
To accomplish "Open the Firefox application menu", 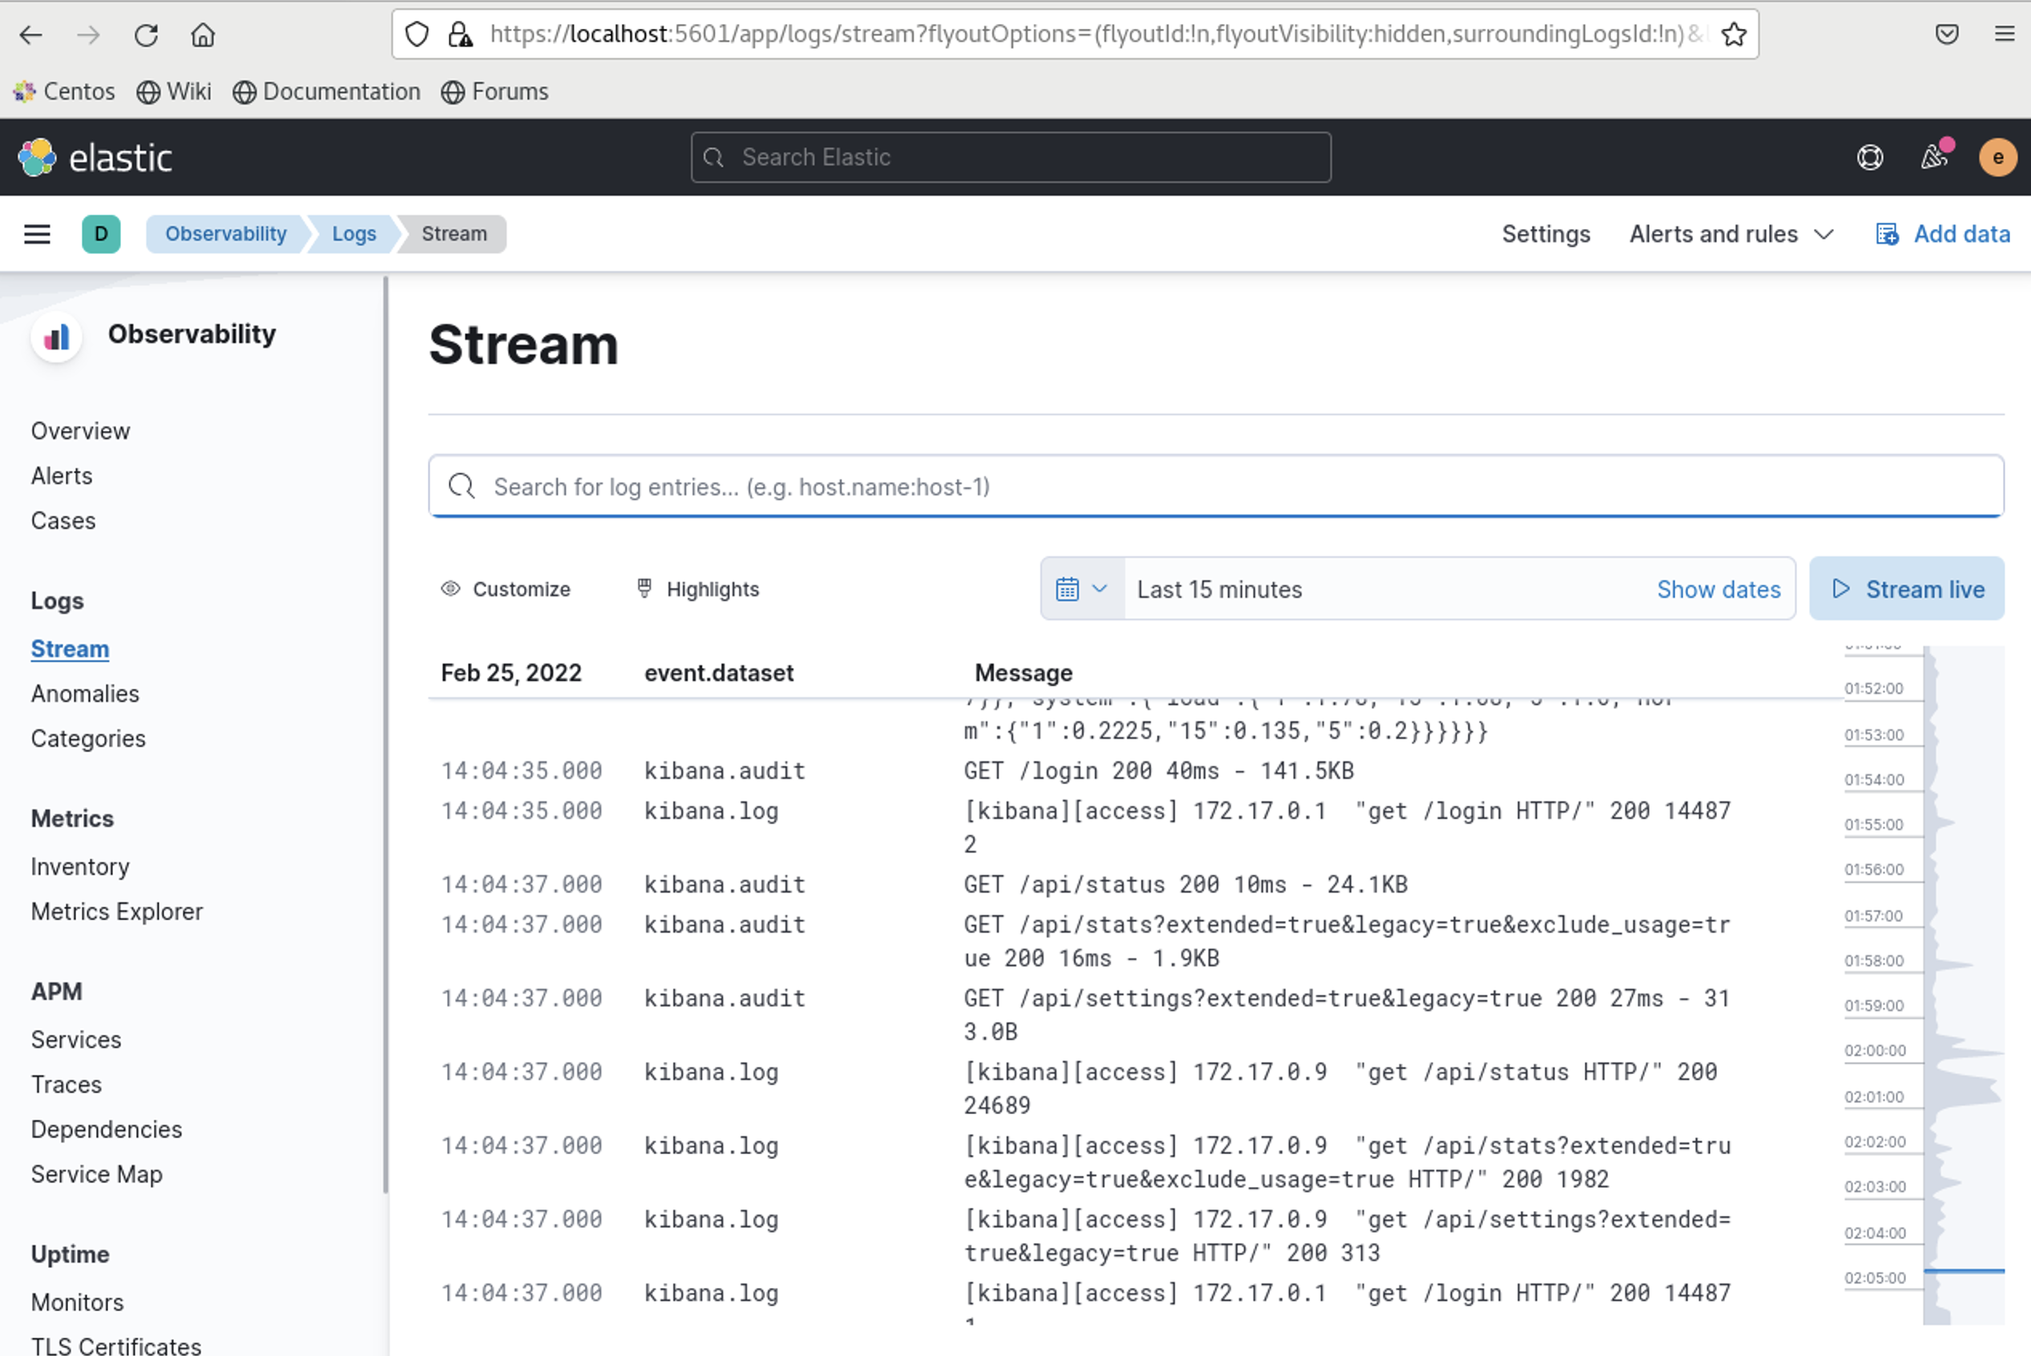I will pyautogui.click(x=2005, y=34).
